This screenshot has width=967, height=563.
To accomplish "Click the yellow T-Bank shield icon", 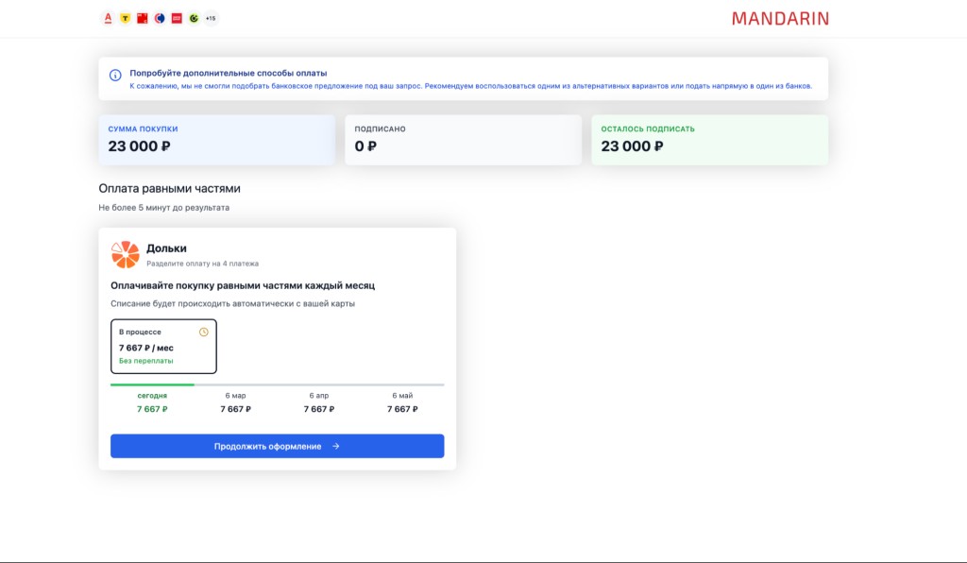I will (x=125, y=18).
